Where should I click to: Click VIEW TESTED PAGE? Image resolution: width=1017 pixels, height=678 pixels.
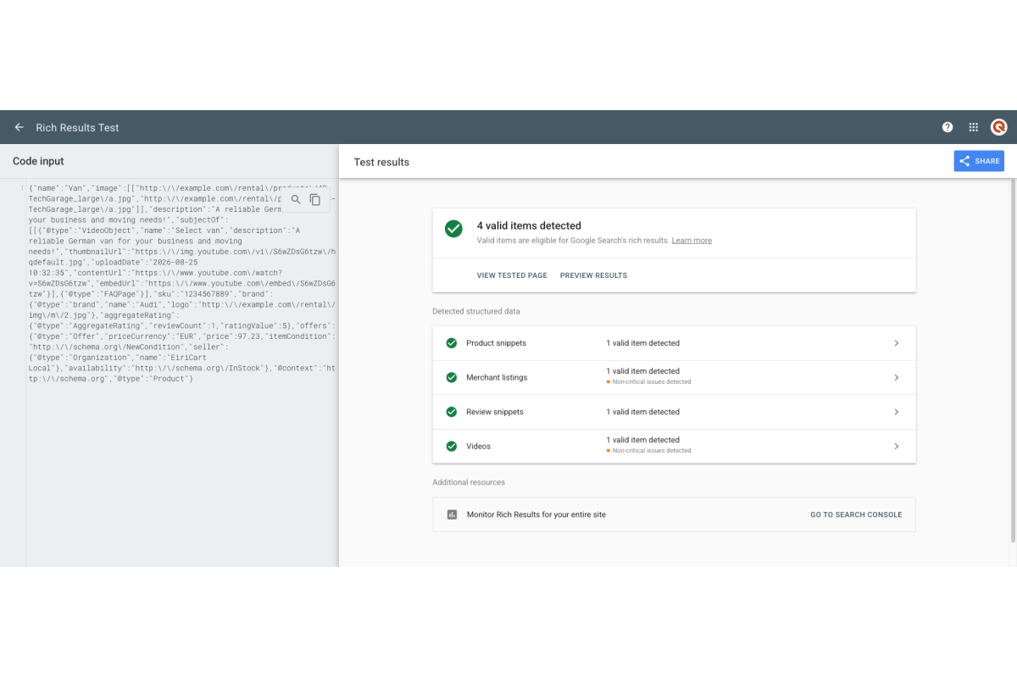pos(512,275)
